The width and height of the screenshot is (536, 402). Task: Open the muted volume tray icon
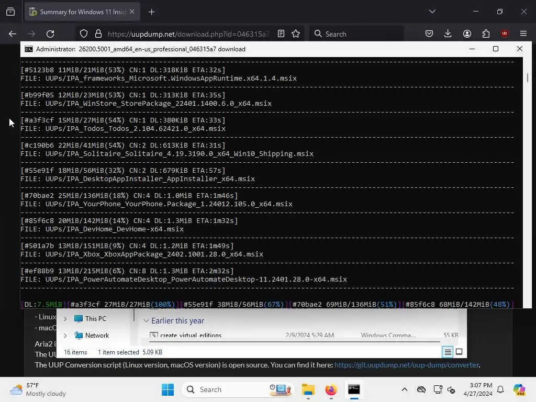point(451,389)
